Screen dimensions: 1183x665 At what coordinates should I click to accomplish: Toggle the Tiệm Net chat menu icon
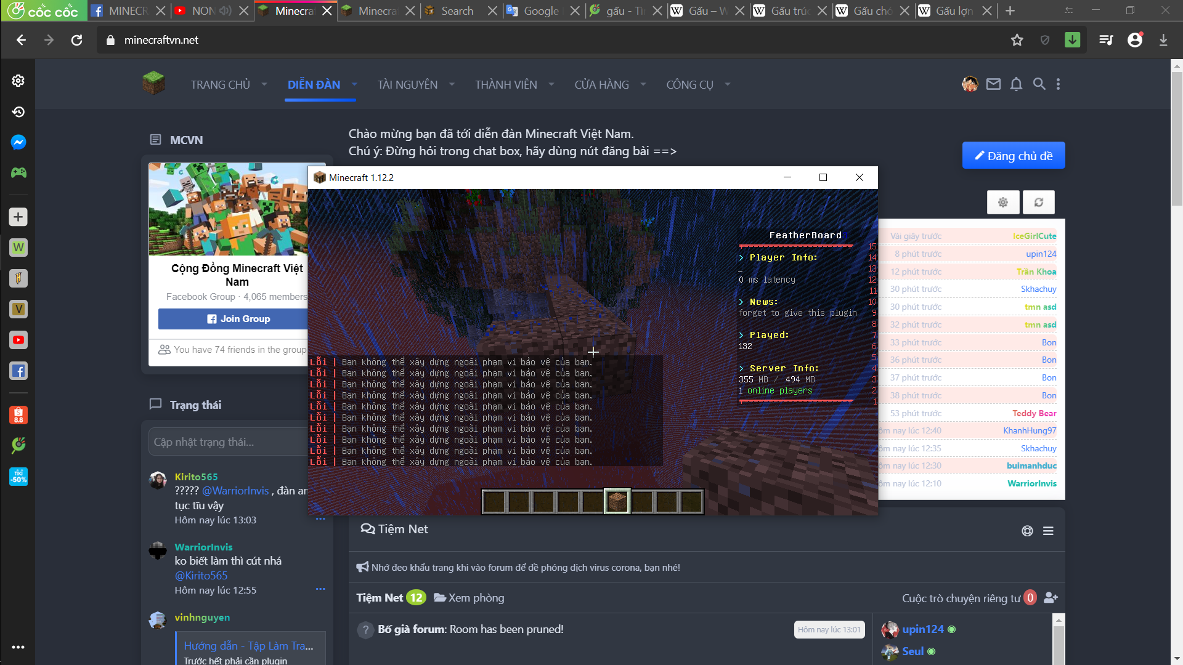[1048, 531]
